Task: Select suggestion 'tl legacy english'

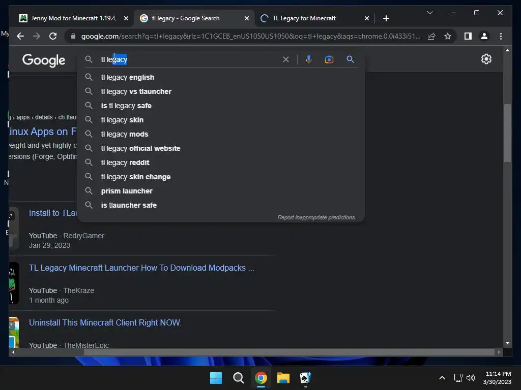Action: point(221,77)
